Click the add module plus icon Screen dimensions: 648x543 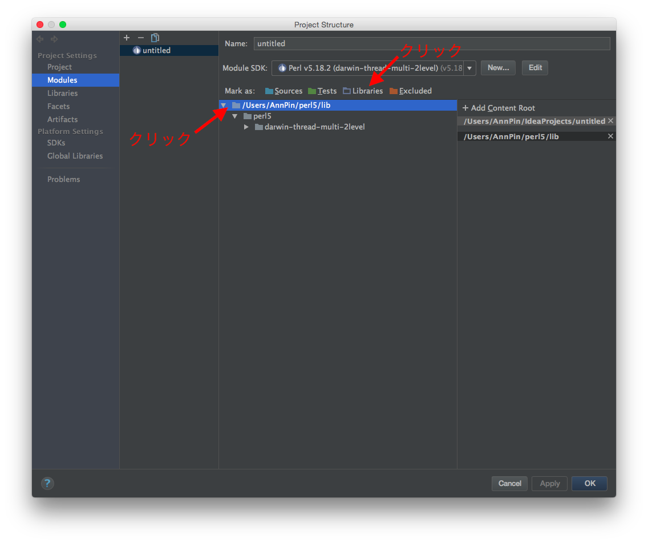click(127, 38)
